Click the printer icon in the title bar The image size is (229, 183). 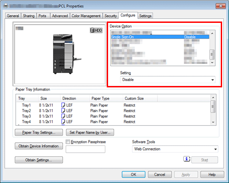pyautogui.click(x=6, y=6)
